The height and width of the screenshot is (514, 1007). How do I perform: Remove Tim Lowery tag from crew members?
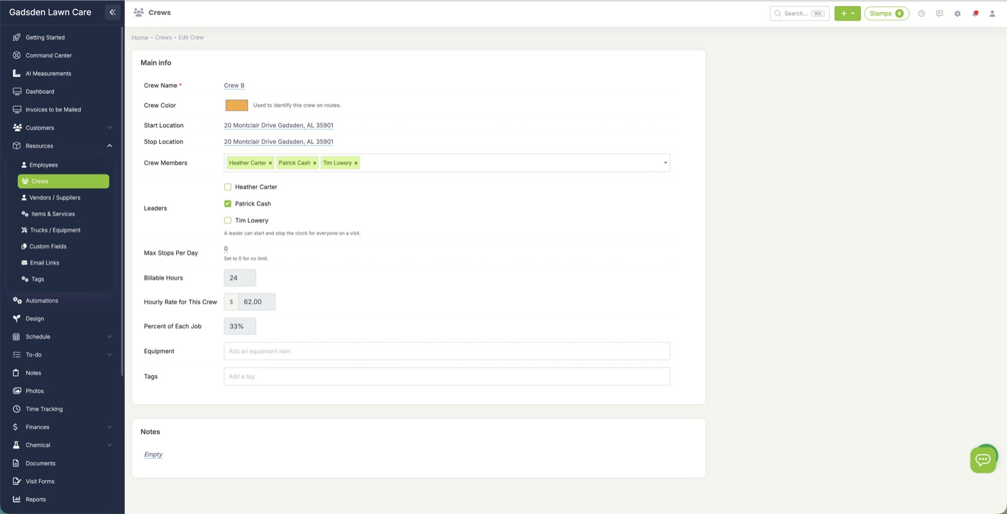(x=356, y=163)
